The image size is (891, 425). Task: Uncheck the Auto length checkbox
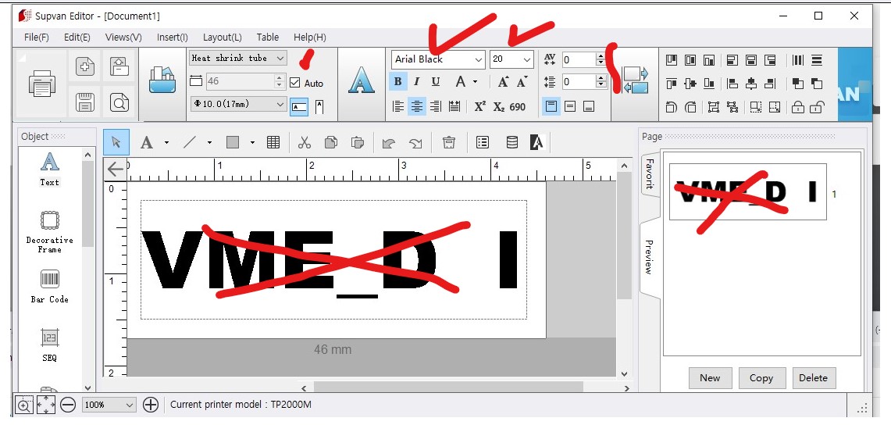click(294, 83)
